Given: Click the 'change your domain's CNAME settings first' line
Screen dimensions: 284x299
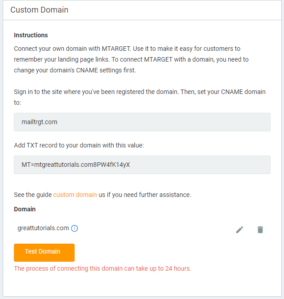Looking at the screenshot, I should [74, 70].
